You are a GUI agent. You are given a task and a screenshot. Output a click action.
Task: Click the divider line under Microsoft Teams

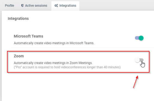pyautogui.click(x=82, y=48)
